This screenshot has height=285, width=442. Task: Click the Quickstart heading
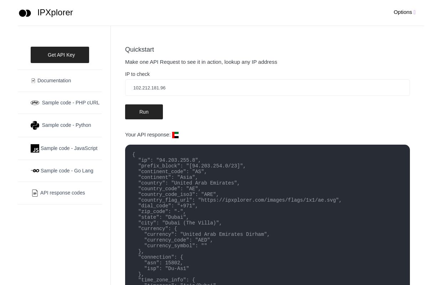(x=139, y=50)
